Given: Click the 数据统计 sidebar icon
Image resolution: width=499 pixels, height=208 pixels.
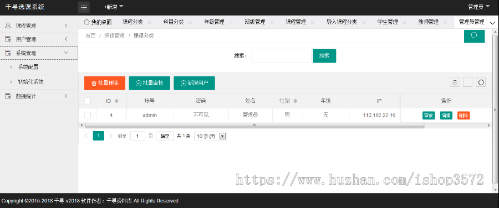Looking at the screenshot, I should pos(8,96).
